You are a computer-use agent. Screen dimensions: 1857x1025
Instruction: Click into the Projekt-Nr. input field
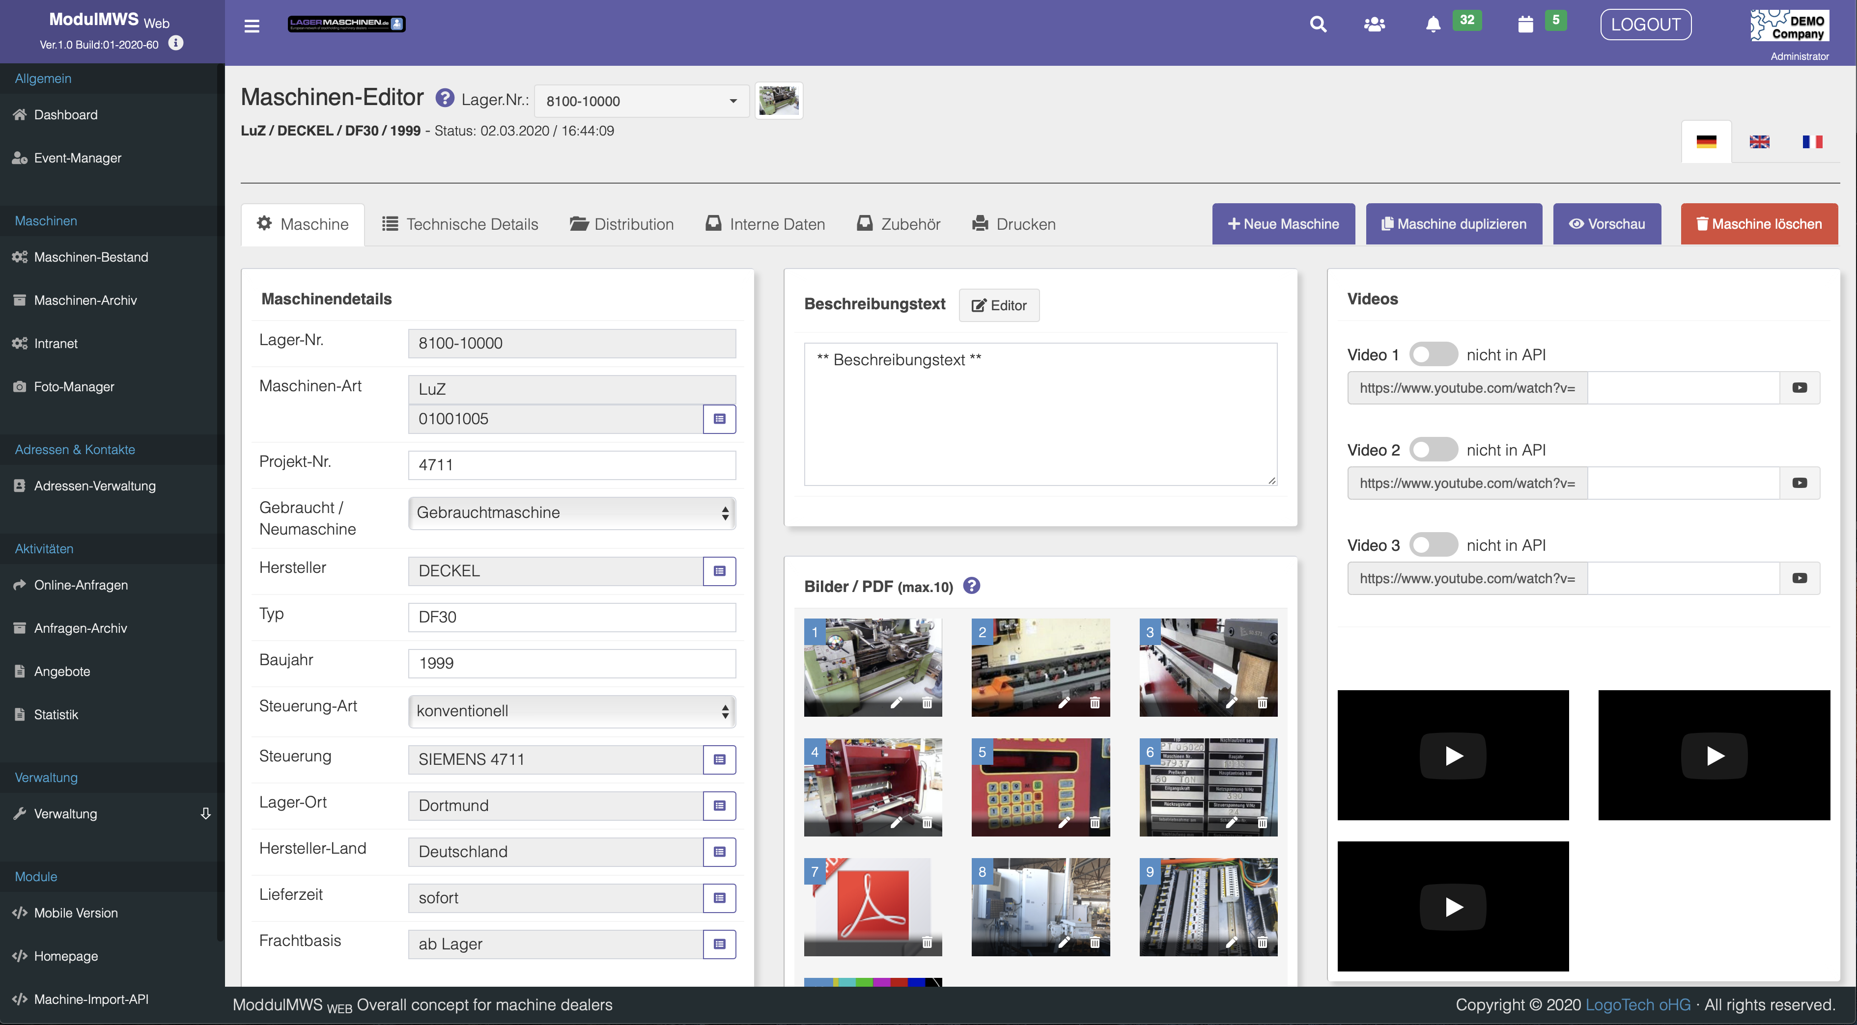[x=572, y=465]
